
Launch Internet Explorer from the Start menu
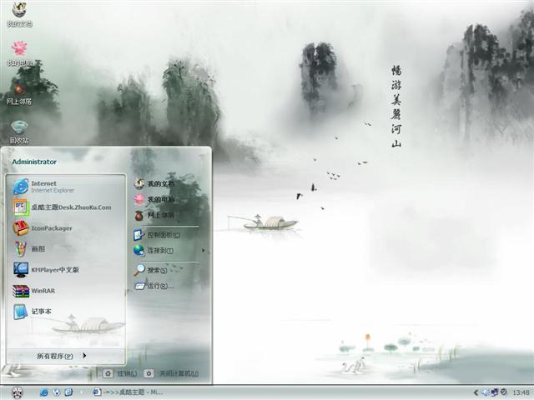pos(65,187)
